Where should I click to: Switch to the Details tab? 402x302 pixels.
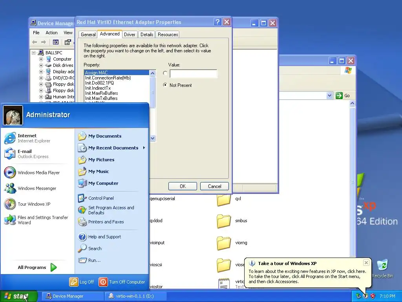pyautogui.click(x=147, y=35)
